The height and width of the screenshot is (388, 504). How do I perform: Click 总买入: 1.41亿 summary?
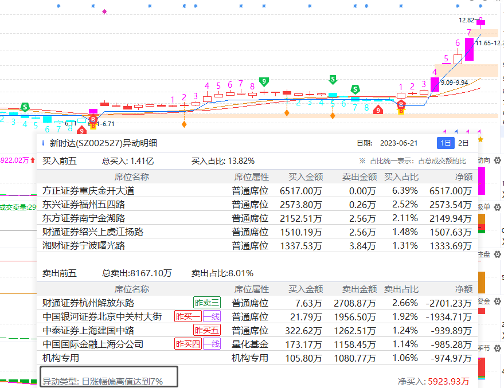(128, 161)
